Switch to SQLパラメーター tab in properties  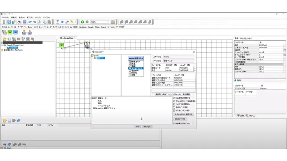point(246,38)
